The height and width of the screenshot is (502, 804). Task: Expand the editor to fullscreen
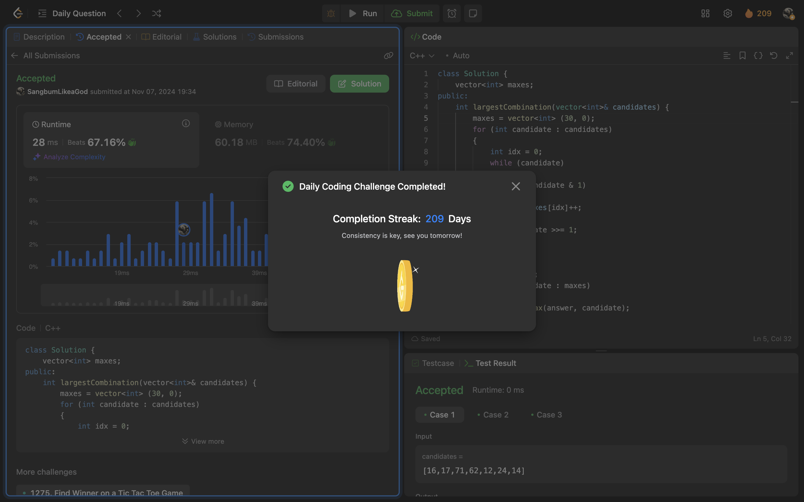click(x=789, y=55)
